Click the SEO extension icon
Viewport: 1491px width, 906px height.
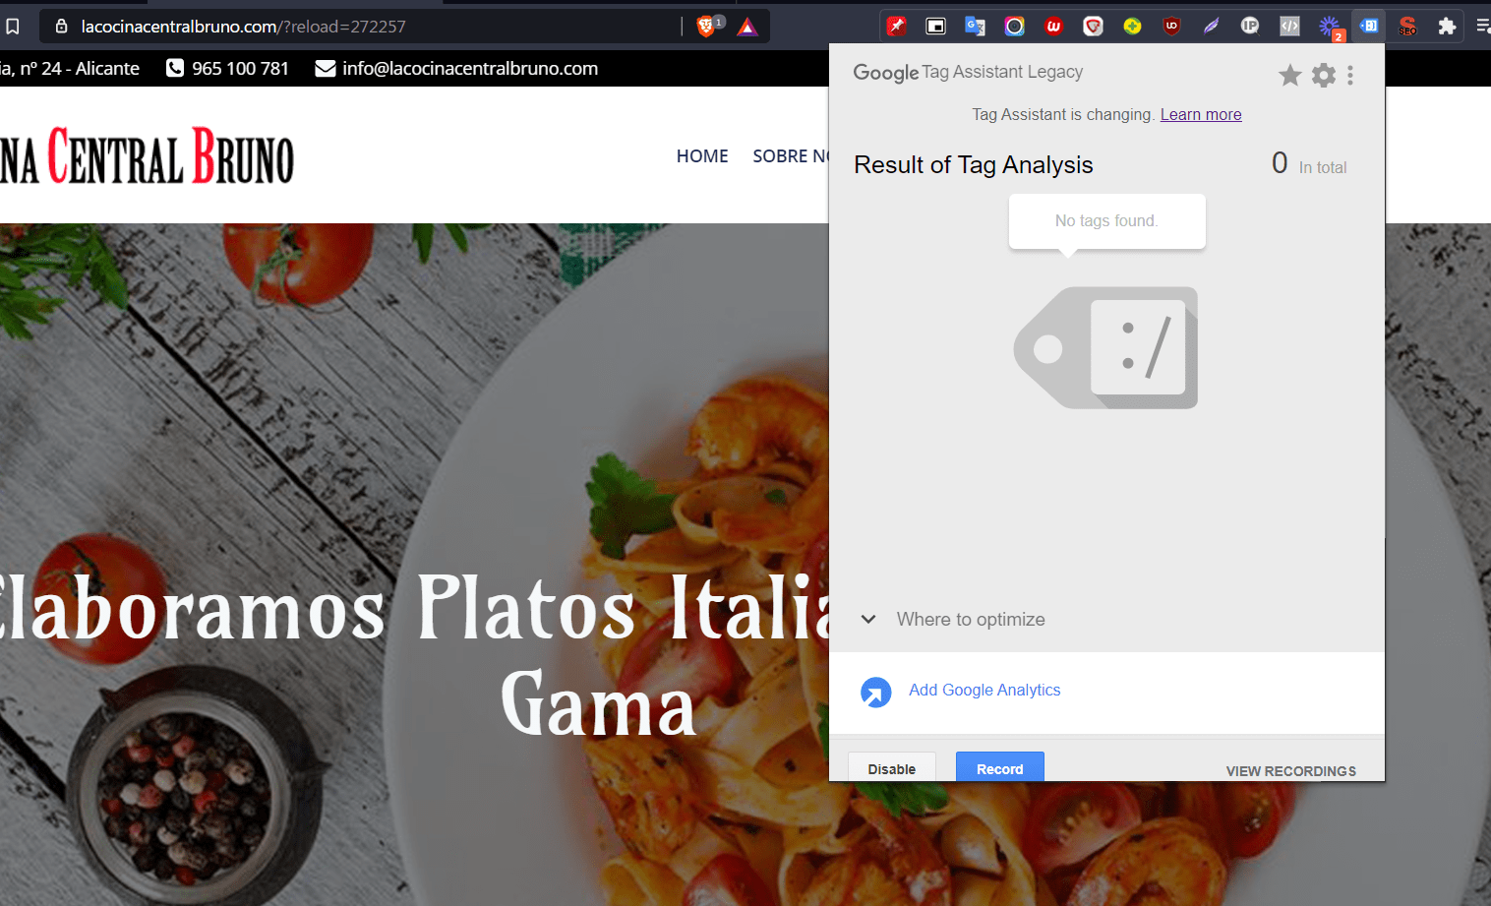tap(1407, 27)
